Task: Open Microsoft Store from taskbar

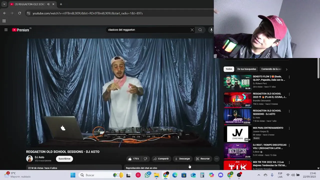Action: pos(184,175)
